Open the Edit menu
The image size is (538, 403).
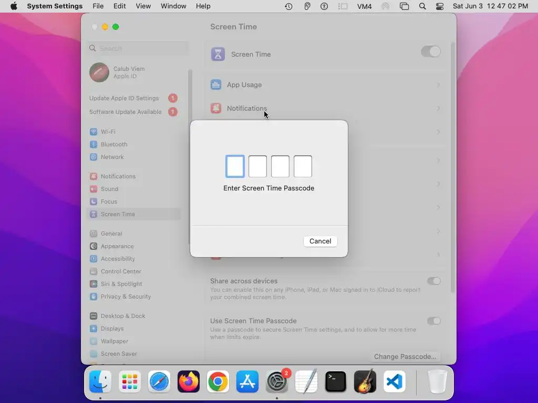coord(119,6)
